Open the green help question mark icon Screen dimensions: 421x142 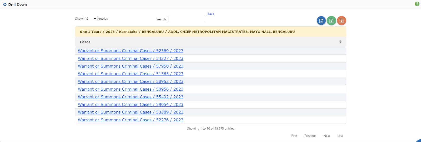(x=417, y=4)
